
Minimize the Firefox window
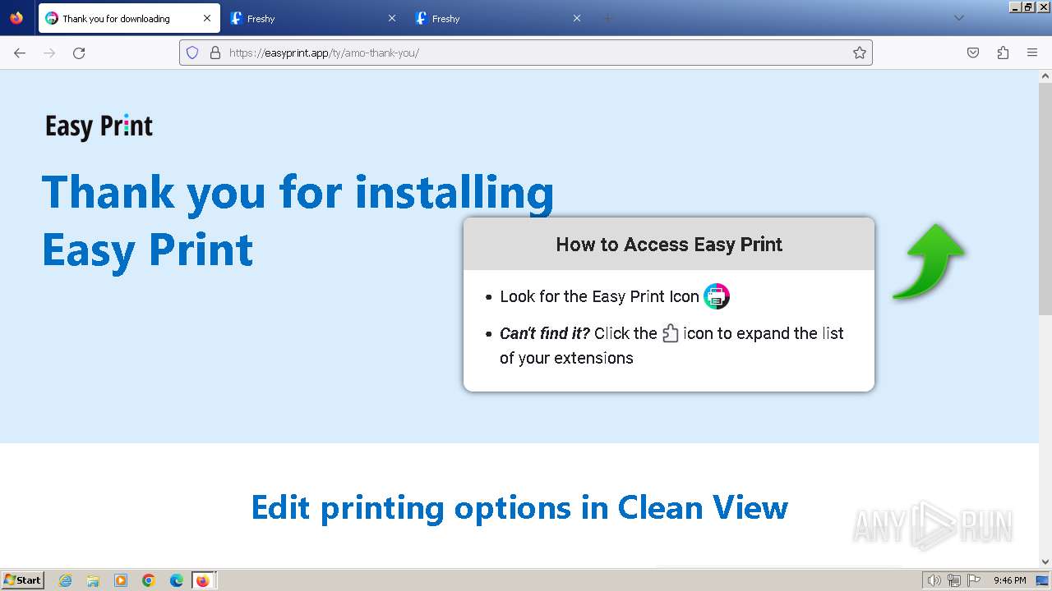tap(1016, 7)
